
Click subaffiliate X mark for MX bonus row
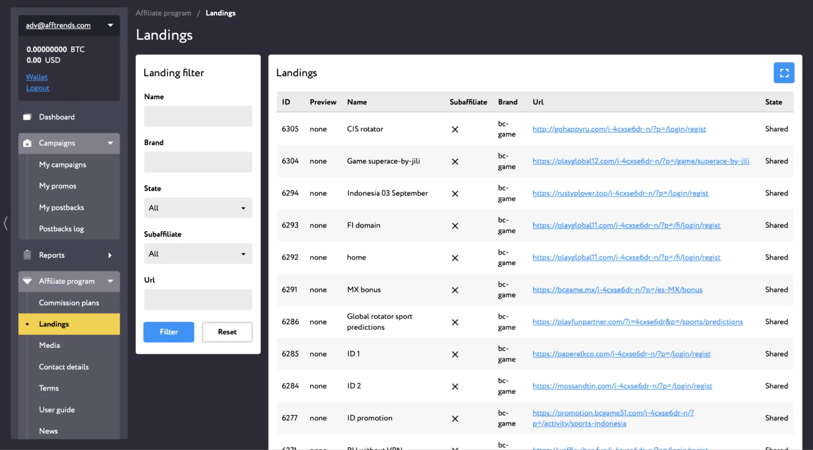point(455,290)
